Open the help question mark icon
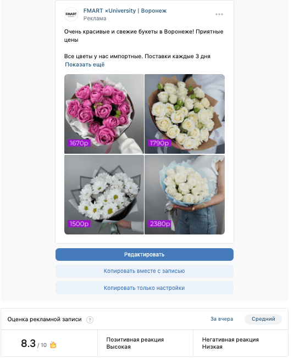 point(90,320)
